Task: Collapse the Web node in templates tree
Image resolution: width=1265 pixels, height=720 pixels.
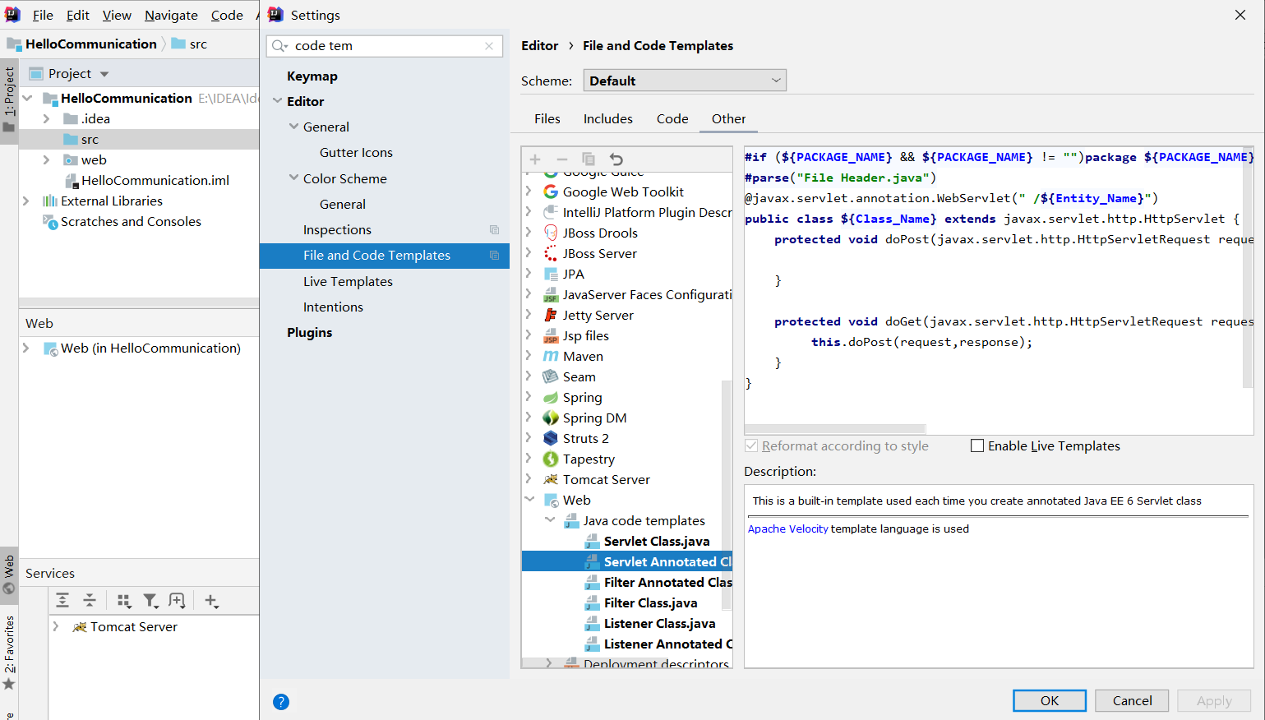Action: [529, 500]
